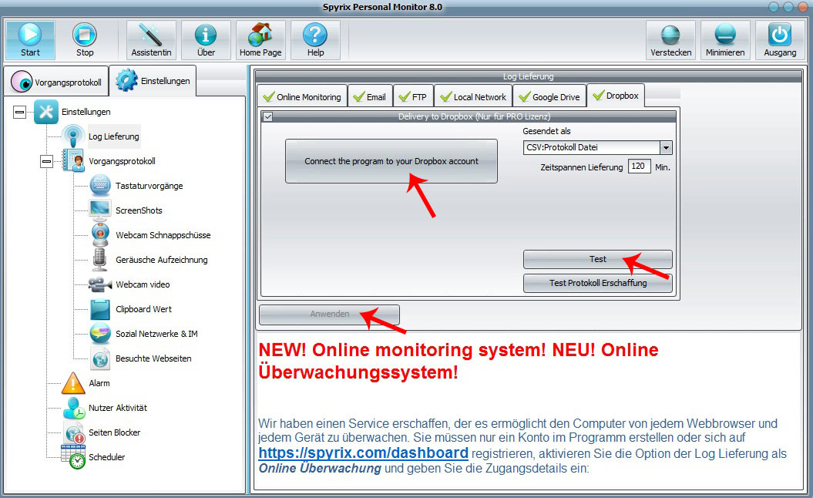This screenshot has width=813, height=498.
Task: Select the Einstellungen root tools icon
Action: click(46, 112)
